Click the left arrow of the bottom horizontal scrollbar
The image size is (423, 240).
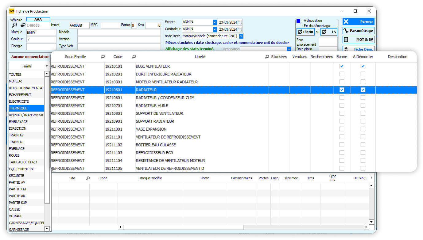(x=121, y=227)
